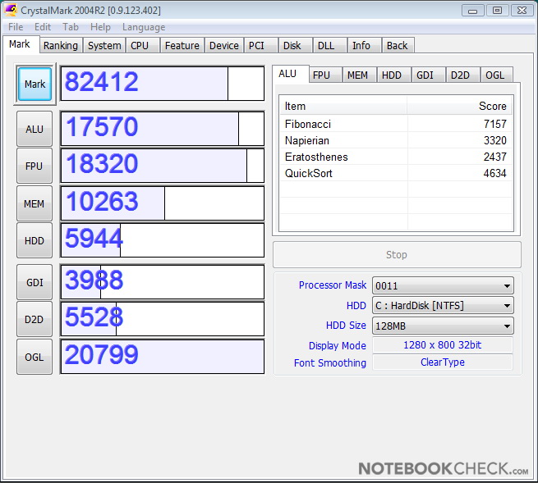Open the Tab menu
538x483 pixels.
point(71,27)
